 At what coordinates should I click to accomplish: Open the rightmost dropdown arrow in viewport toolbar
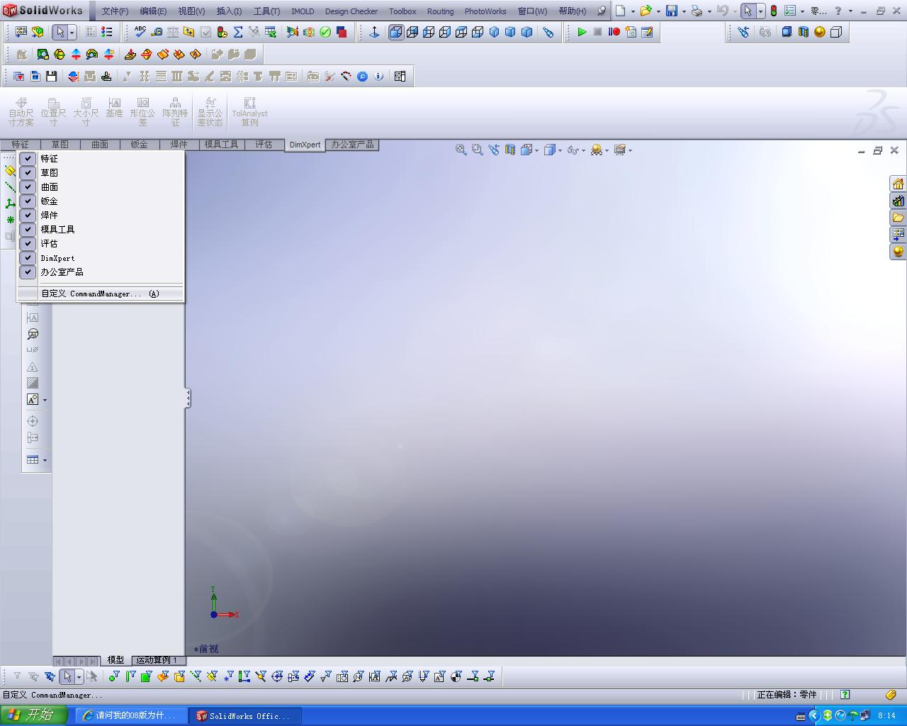coord(630,150)
